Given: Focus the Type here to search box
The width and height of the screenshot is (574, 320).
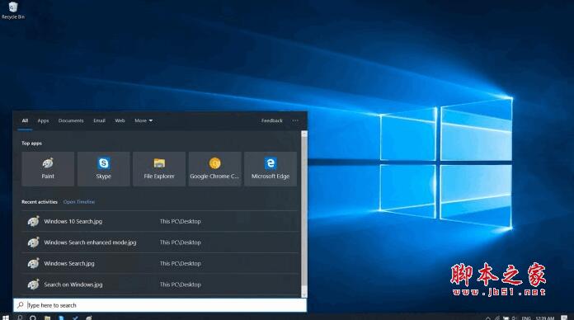Looking at the screenshot, I should [160, 305].
